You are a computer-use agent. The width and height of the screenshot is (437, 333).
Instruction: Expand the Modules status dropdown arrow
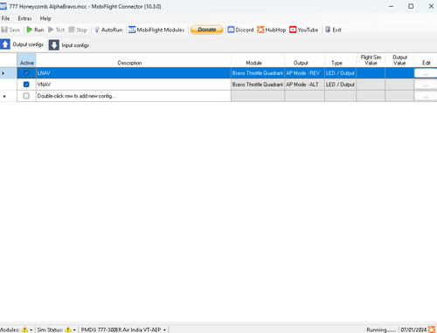click(x=31, y=330)
